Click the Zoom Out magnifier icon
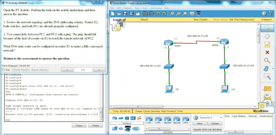The width and height of the screenshot is (276, 135). point(184,14)
